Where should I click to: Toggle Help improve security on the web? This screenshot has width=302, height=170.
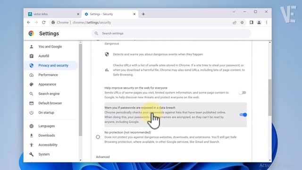(x=243, y=93)
